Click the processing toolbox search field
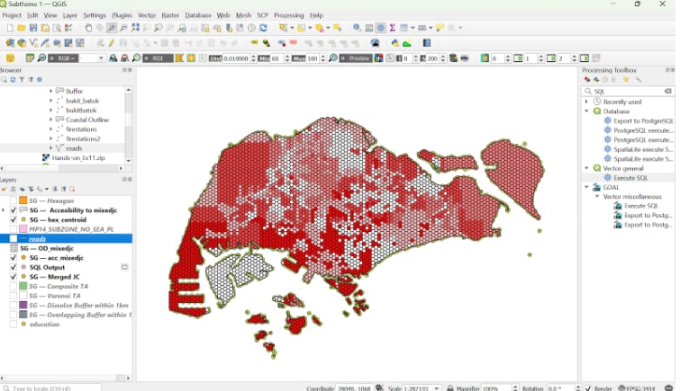This screenshot has width=680, height=391. [625, 91]
